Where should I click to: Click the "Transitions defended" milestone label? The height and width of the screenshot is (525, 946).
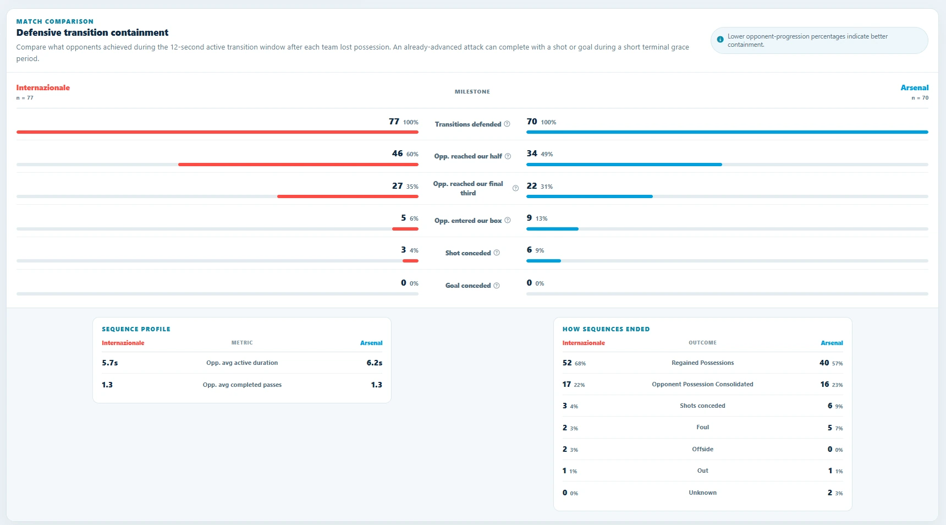[x=468, y=124]
